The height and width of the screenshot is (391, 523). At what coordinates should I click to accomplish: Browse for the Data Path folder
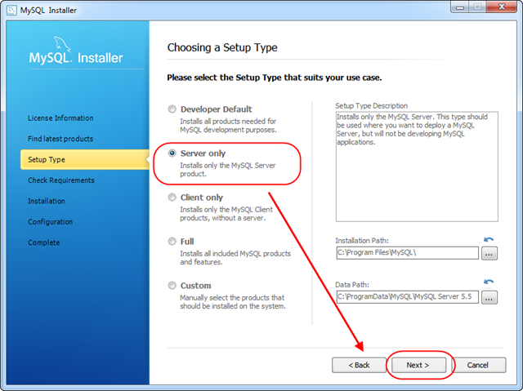point(489,297)
